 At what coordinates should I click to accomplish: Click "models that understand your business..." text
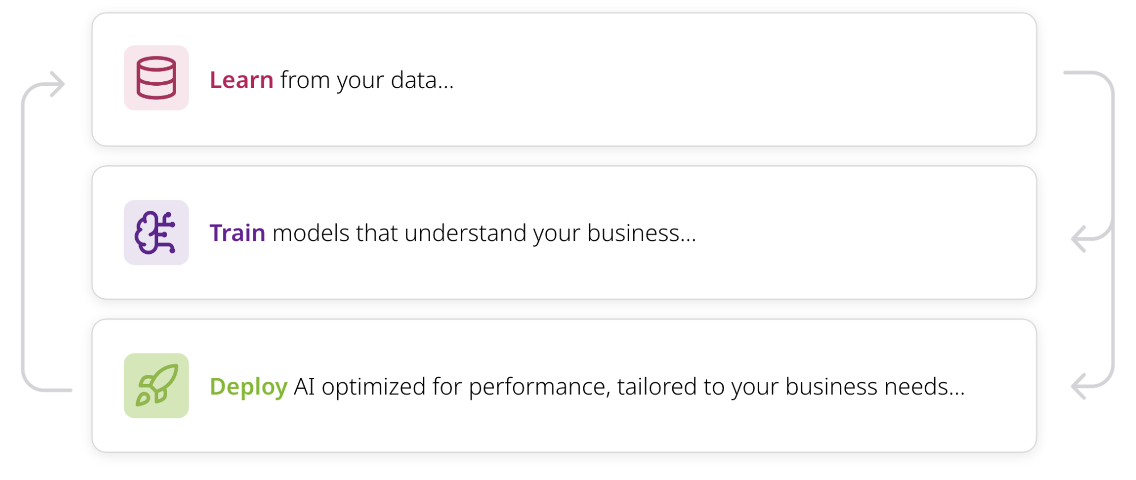coord(484,233)
